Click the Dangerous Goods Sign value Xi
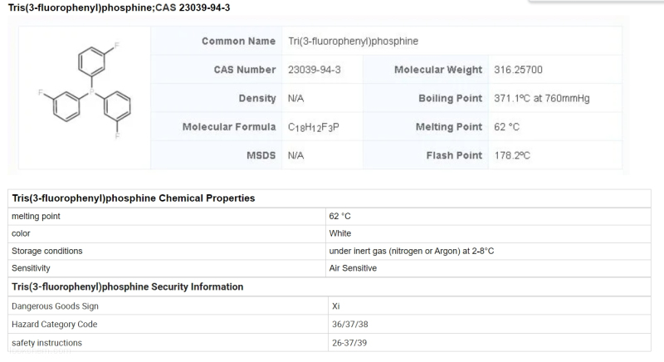 336,306
